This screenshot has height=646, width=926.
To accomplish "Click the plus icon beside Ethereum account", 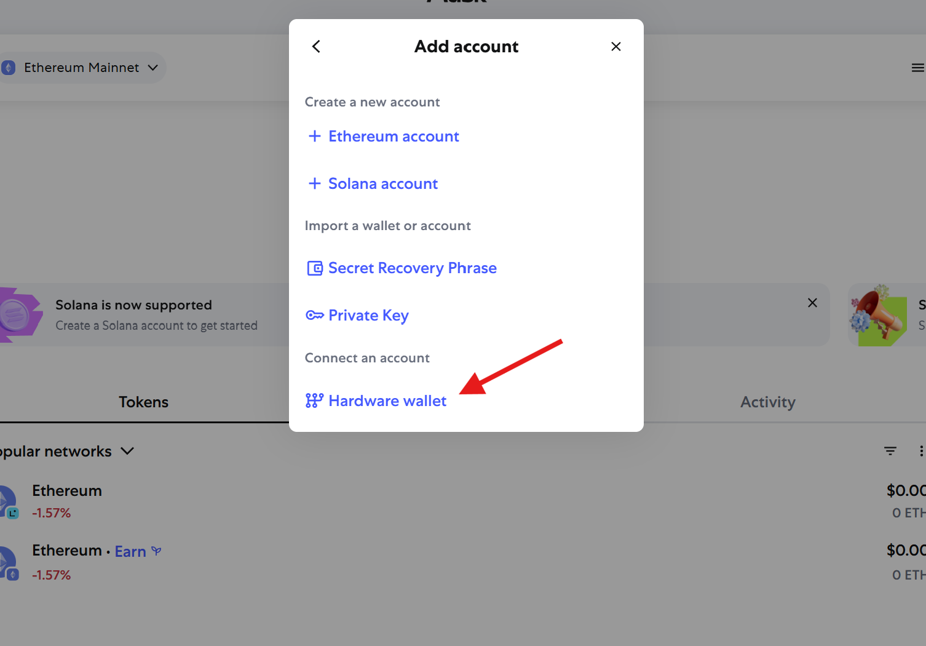I will (x=315, y=136).
